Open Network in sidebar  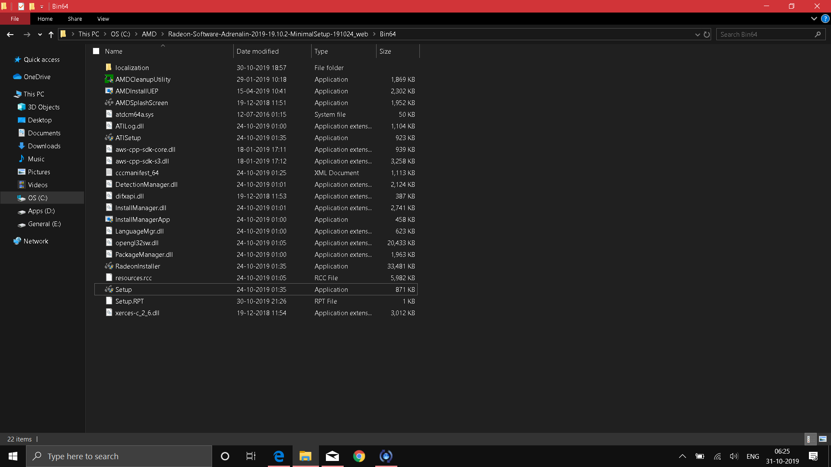36,241
